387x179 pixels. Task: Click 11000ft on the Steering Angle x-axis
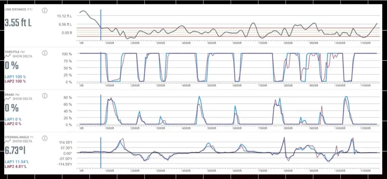(x=365, y=171)
